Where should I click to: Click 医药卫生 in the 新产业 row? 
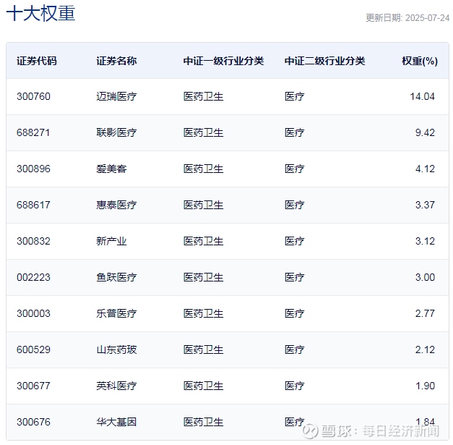tap(204, 241)
